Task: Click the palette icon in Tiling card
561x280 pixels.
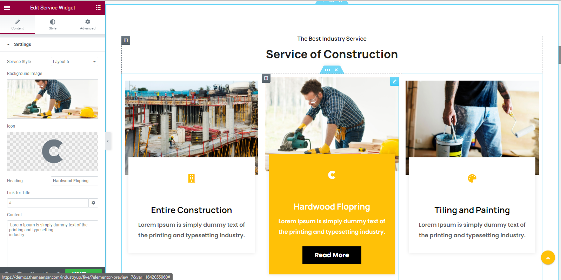Action: (x=472, y=178)
